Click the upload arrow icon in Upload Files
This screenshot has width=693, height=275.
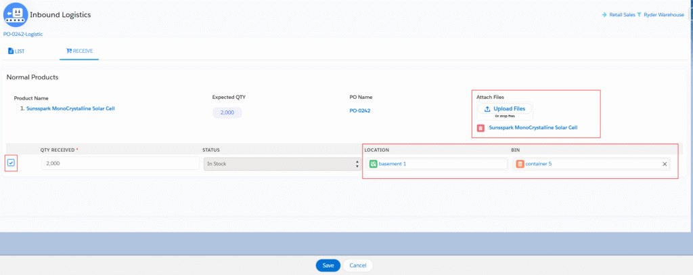[x=487, y=108]
